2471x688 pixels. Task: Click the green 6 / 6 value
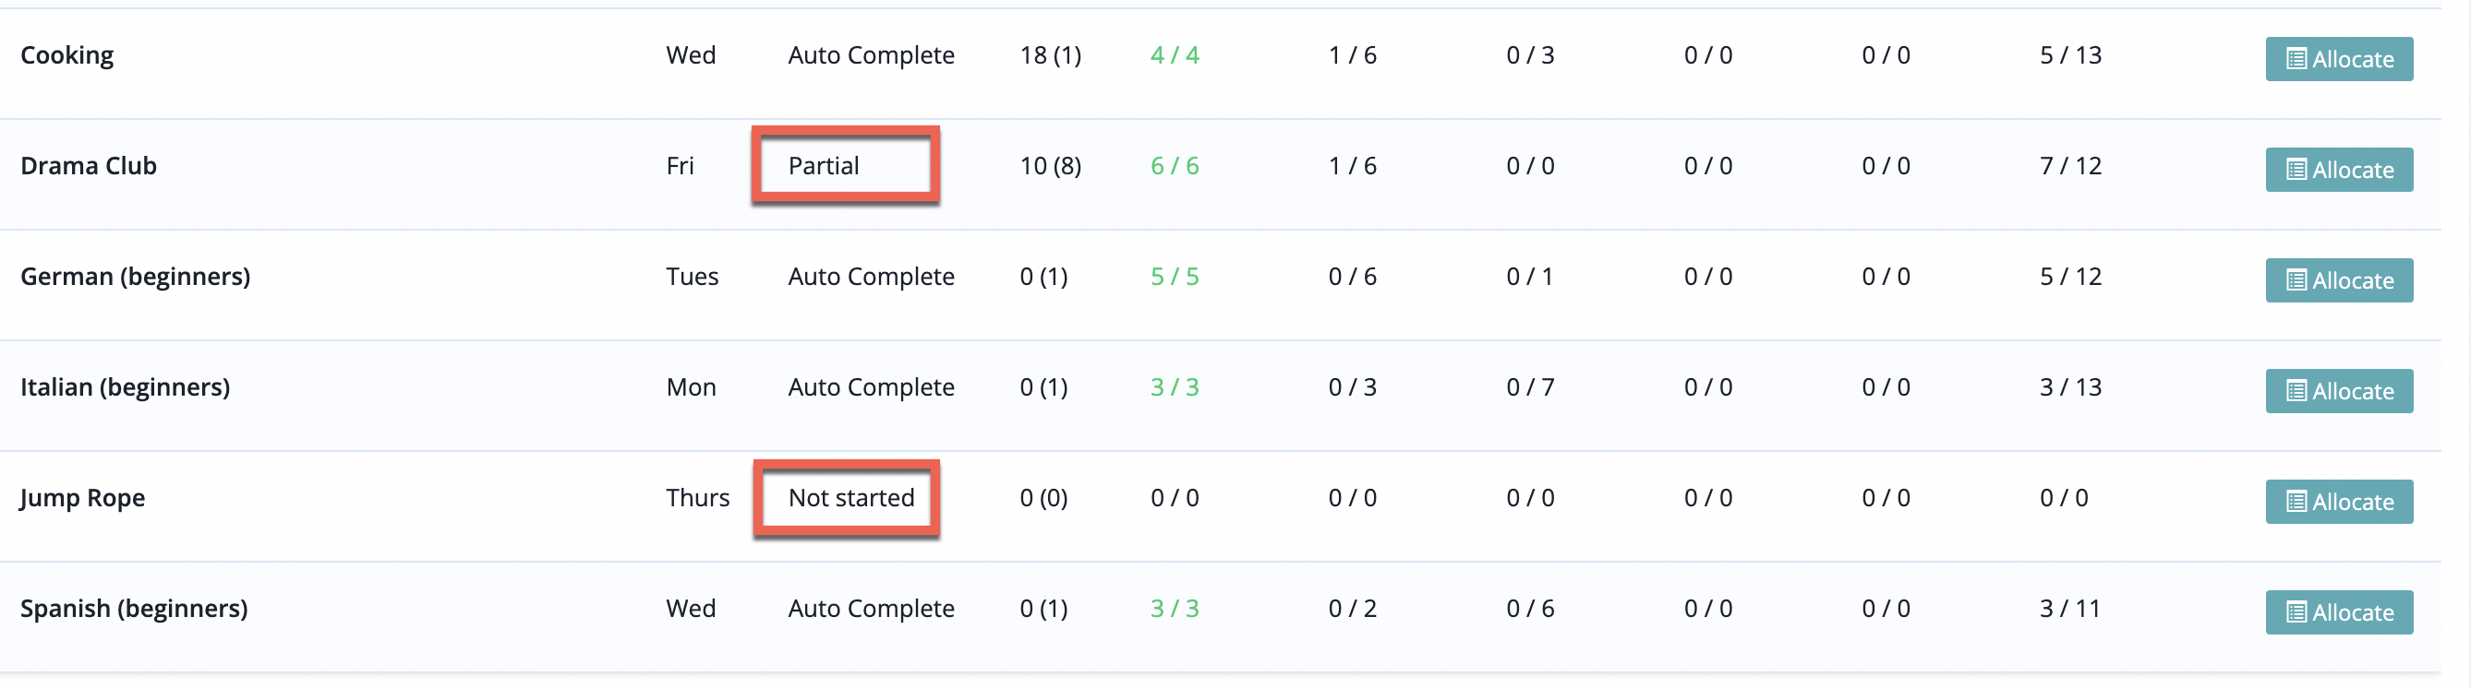1175,166
